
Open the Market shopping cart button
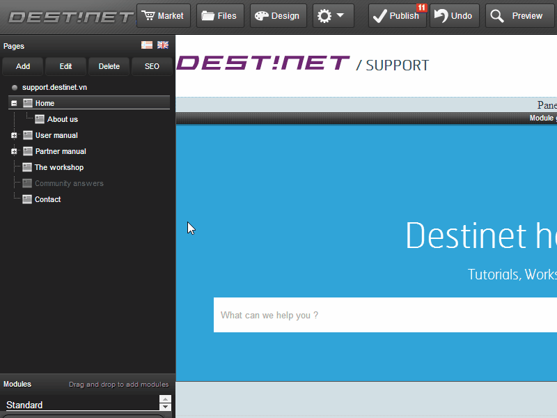tap(163, 16)
